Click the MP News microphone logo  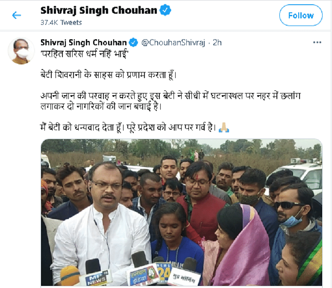[97, 278]
